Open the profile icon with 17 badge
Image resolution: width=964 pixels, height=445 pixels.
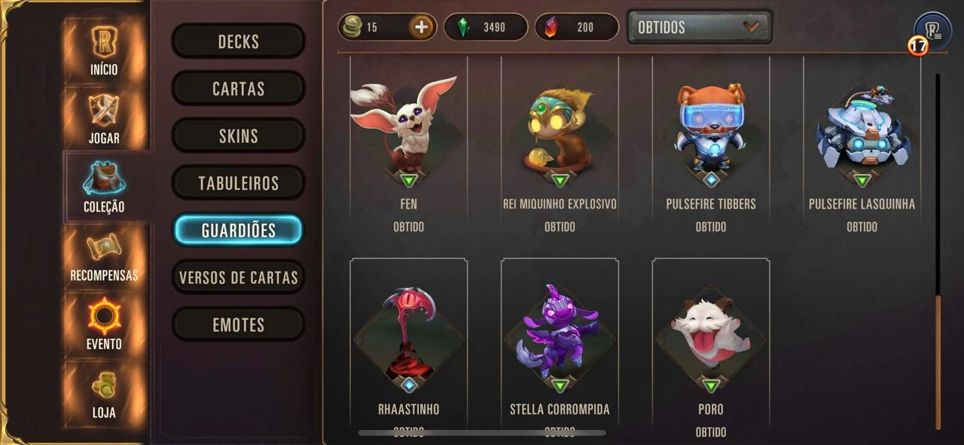tap(932, 32)
